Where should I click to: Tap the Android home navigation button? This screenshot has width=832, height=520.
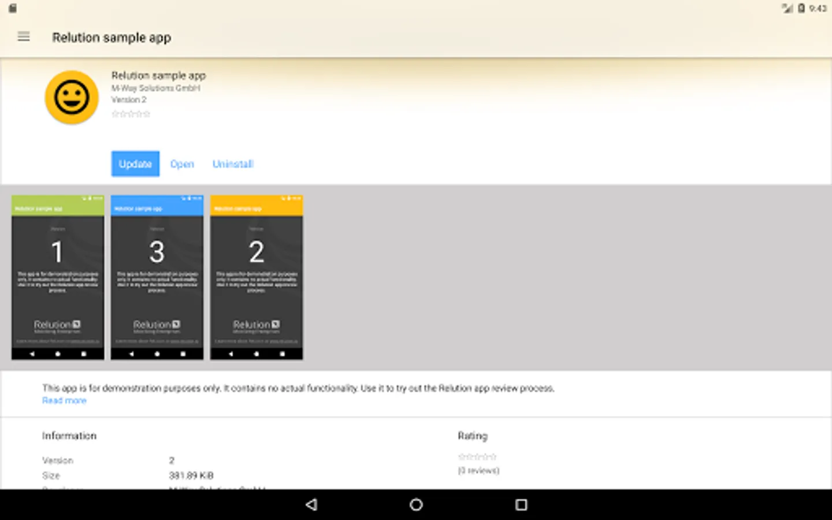click(416, 504)
